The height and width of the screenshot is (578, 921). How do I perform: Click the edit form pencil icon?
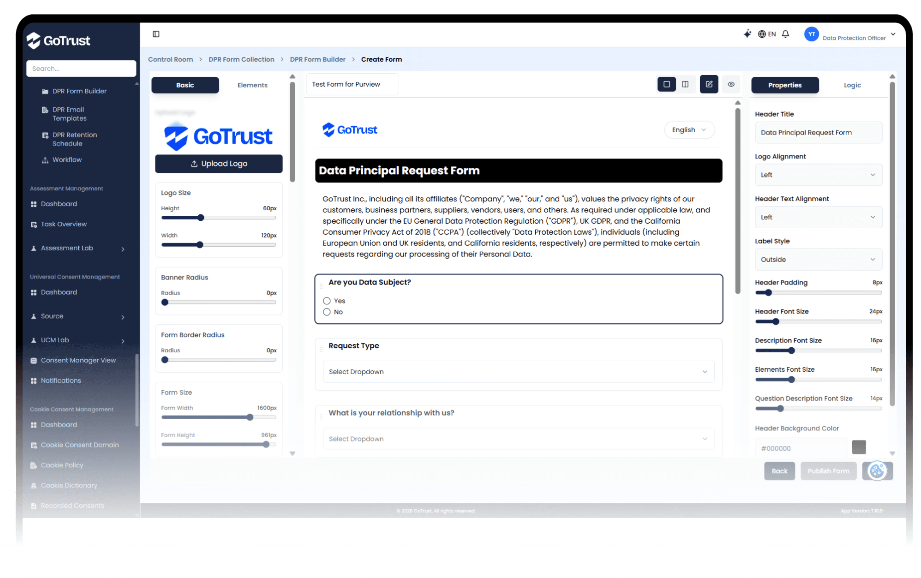click(x=709, y=84)
